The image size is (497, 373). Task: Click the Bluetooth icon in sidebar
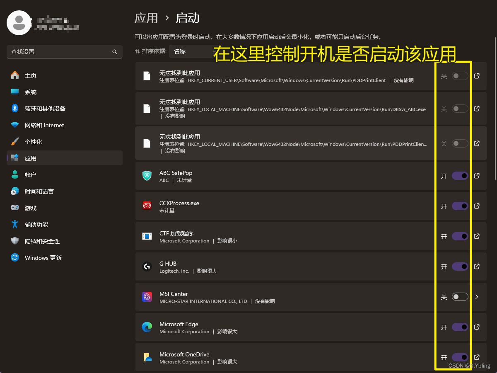(x=15, y=108)
